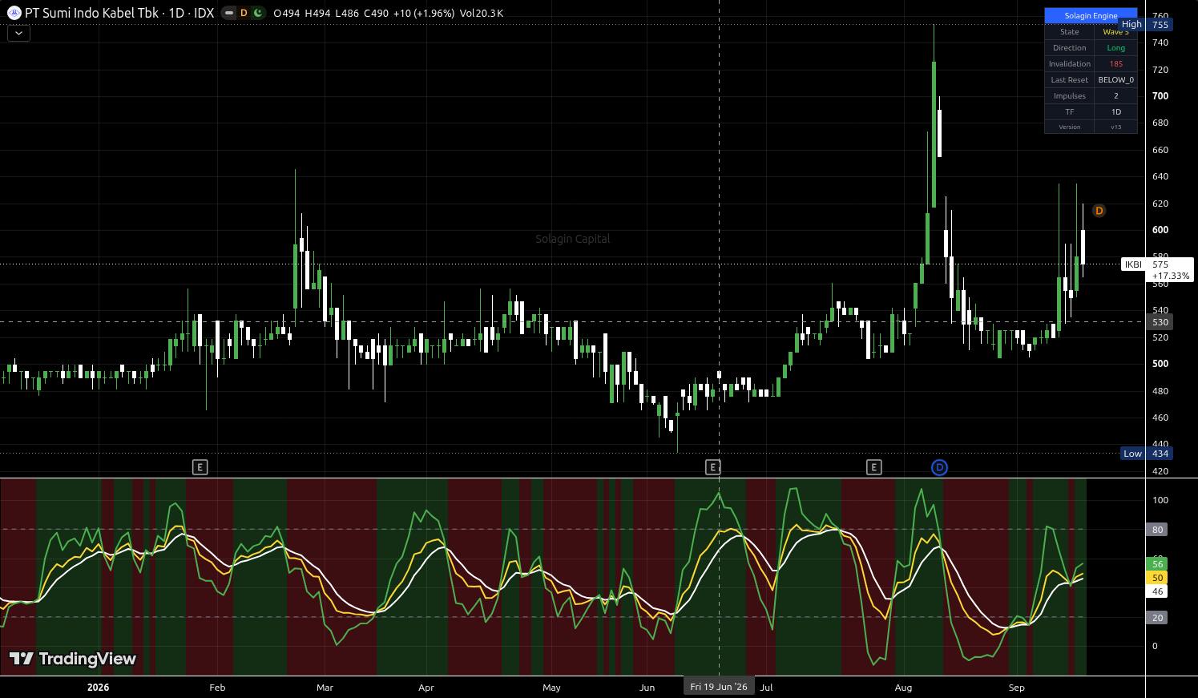Click the Fri 19 Jun '26 date label

point(719,687)
